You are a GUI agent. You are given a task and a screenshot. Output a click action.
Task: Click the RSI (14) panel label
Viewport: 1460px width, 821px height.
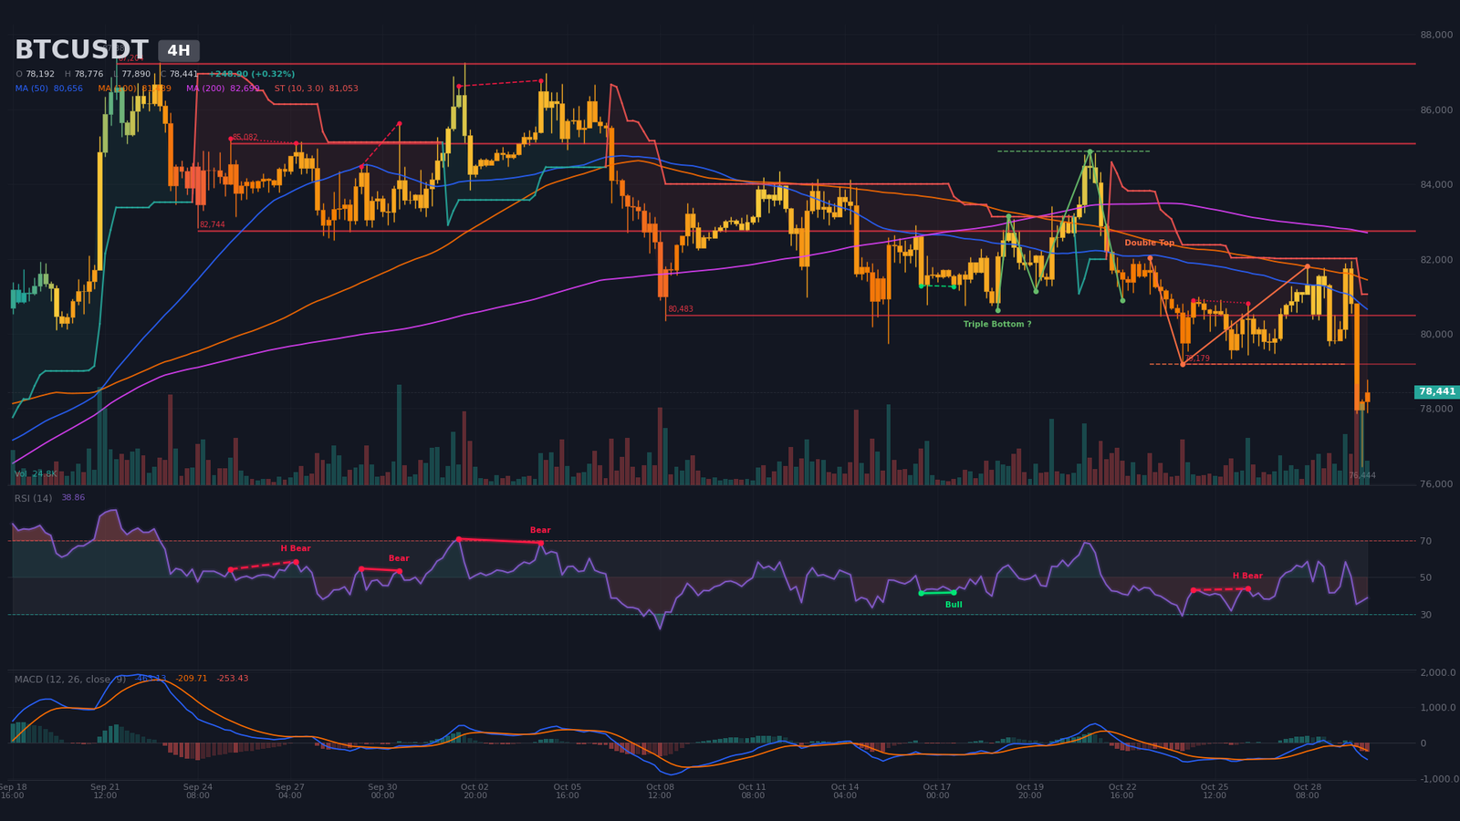(x=33, y=498)
